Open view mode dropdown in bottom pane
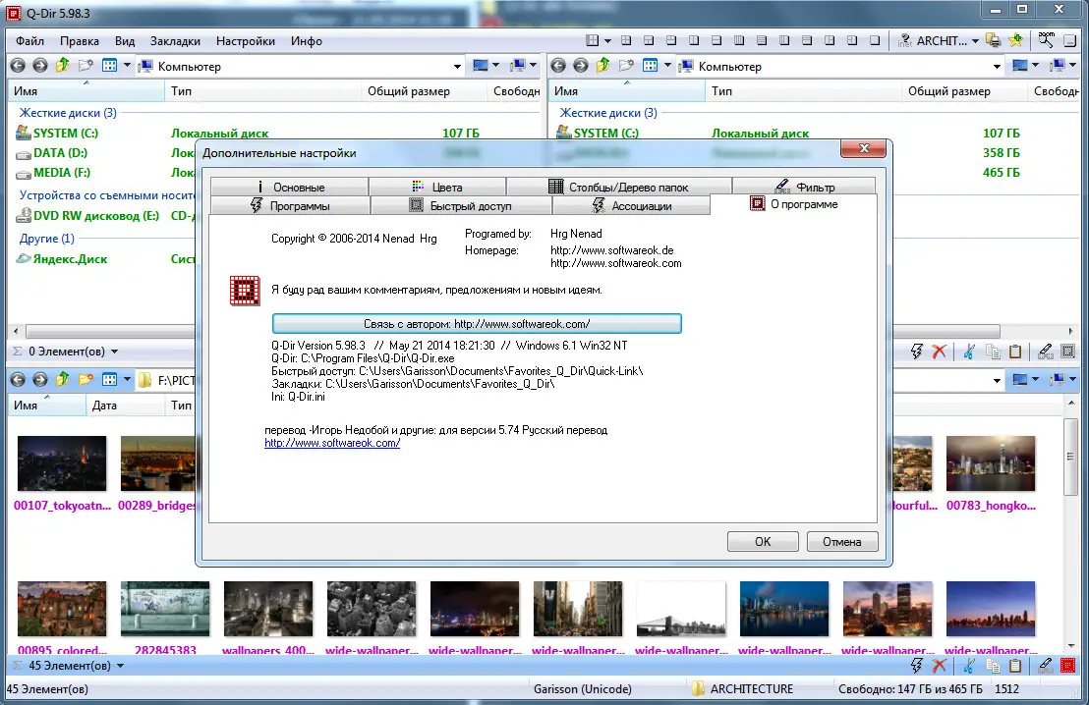1089x705 pixels. click(127, 380)
